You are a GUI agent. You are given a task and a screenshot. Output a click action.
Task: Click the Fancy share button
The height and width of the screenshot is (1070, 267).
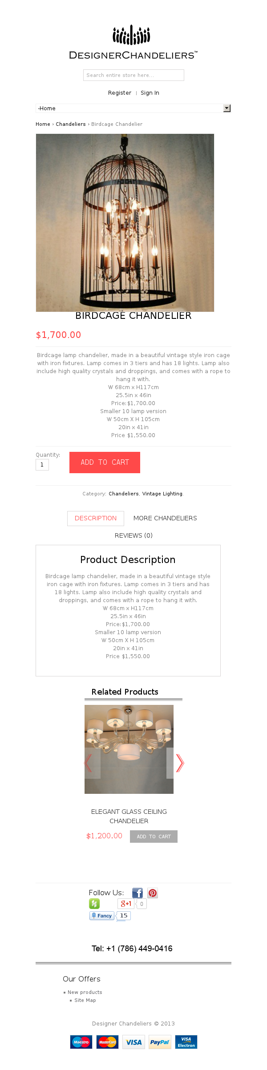point(102,916)
